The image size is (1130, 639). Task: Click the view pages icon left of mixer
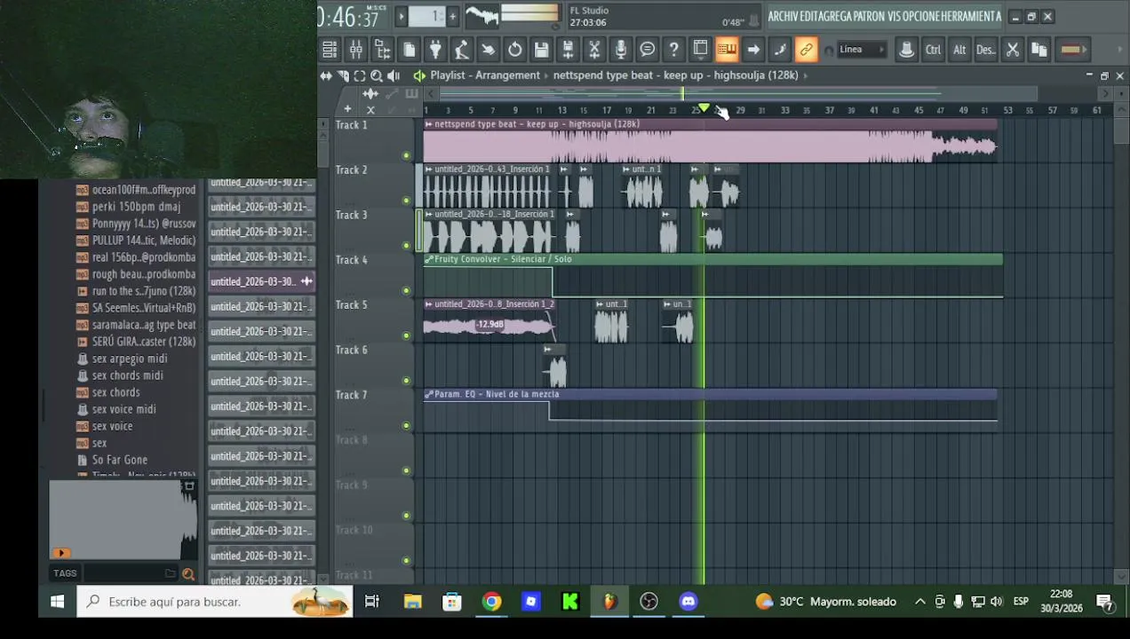pos(330,50)
